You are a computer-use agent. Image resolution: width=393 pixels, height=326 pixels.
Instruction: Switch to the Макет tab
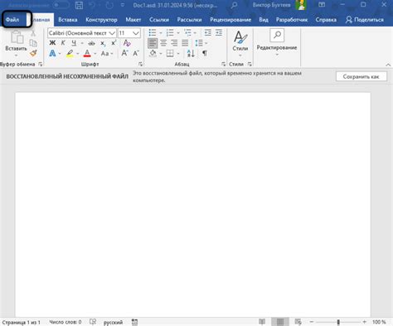coord(133,20)
